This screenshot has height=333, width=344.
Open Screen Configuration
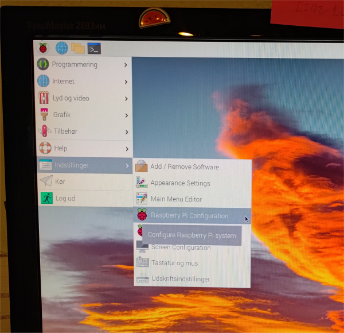[181, 247]
